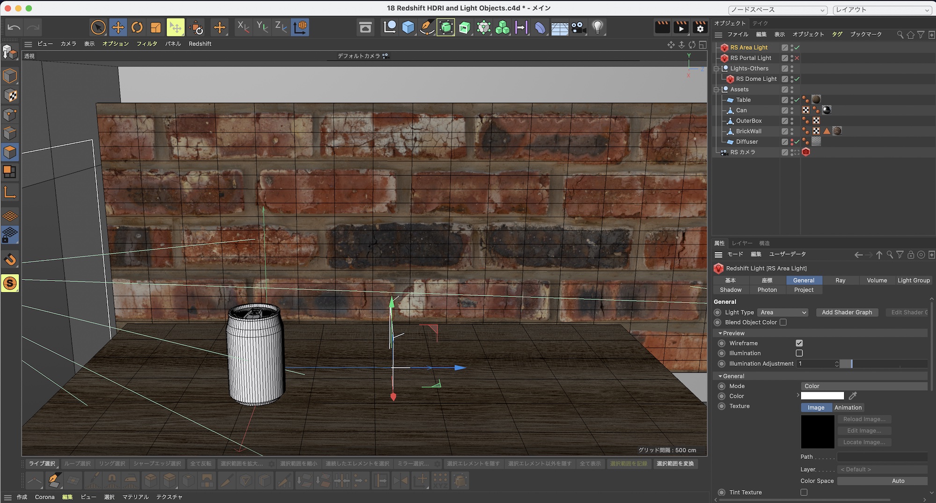Image resolution: width=936 pixels, height=503 pixels.
Task: Collapse the Assets group in object tree
Action: point(716,89)
